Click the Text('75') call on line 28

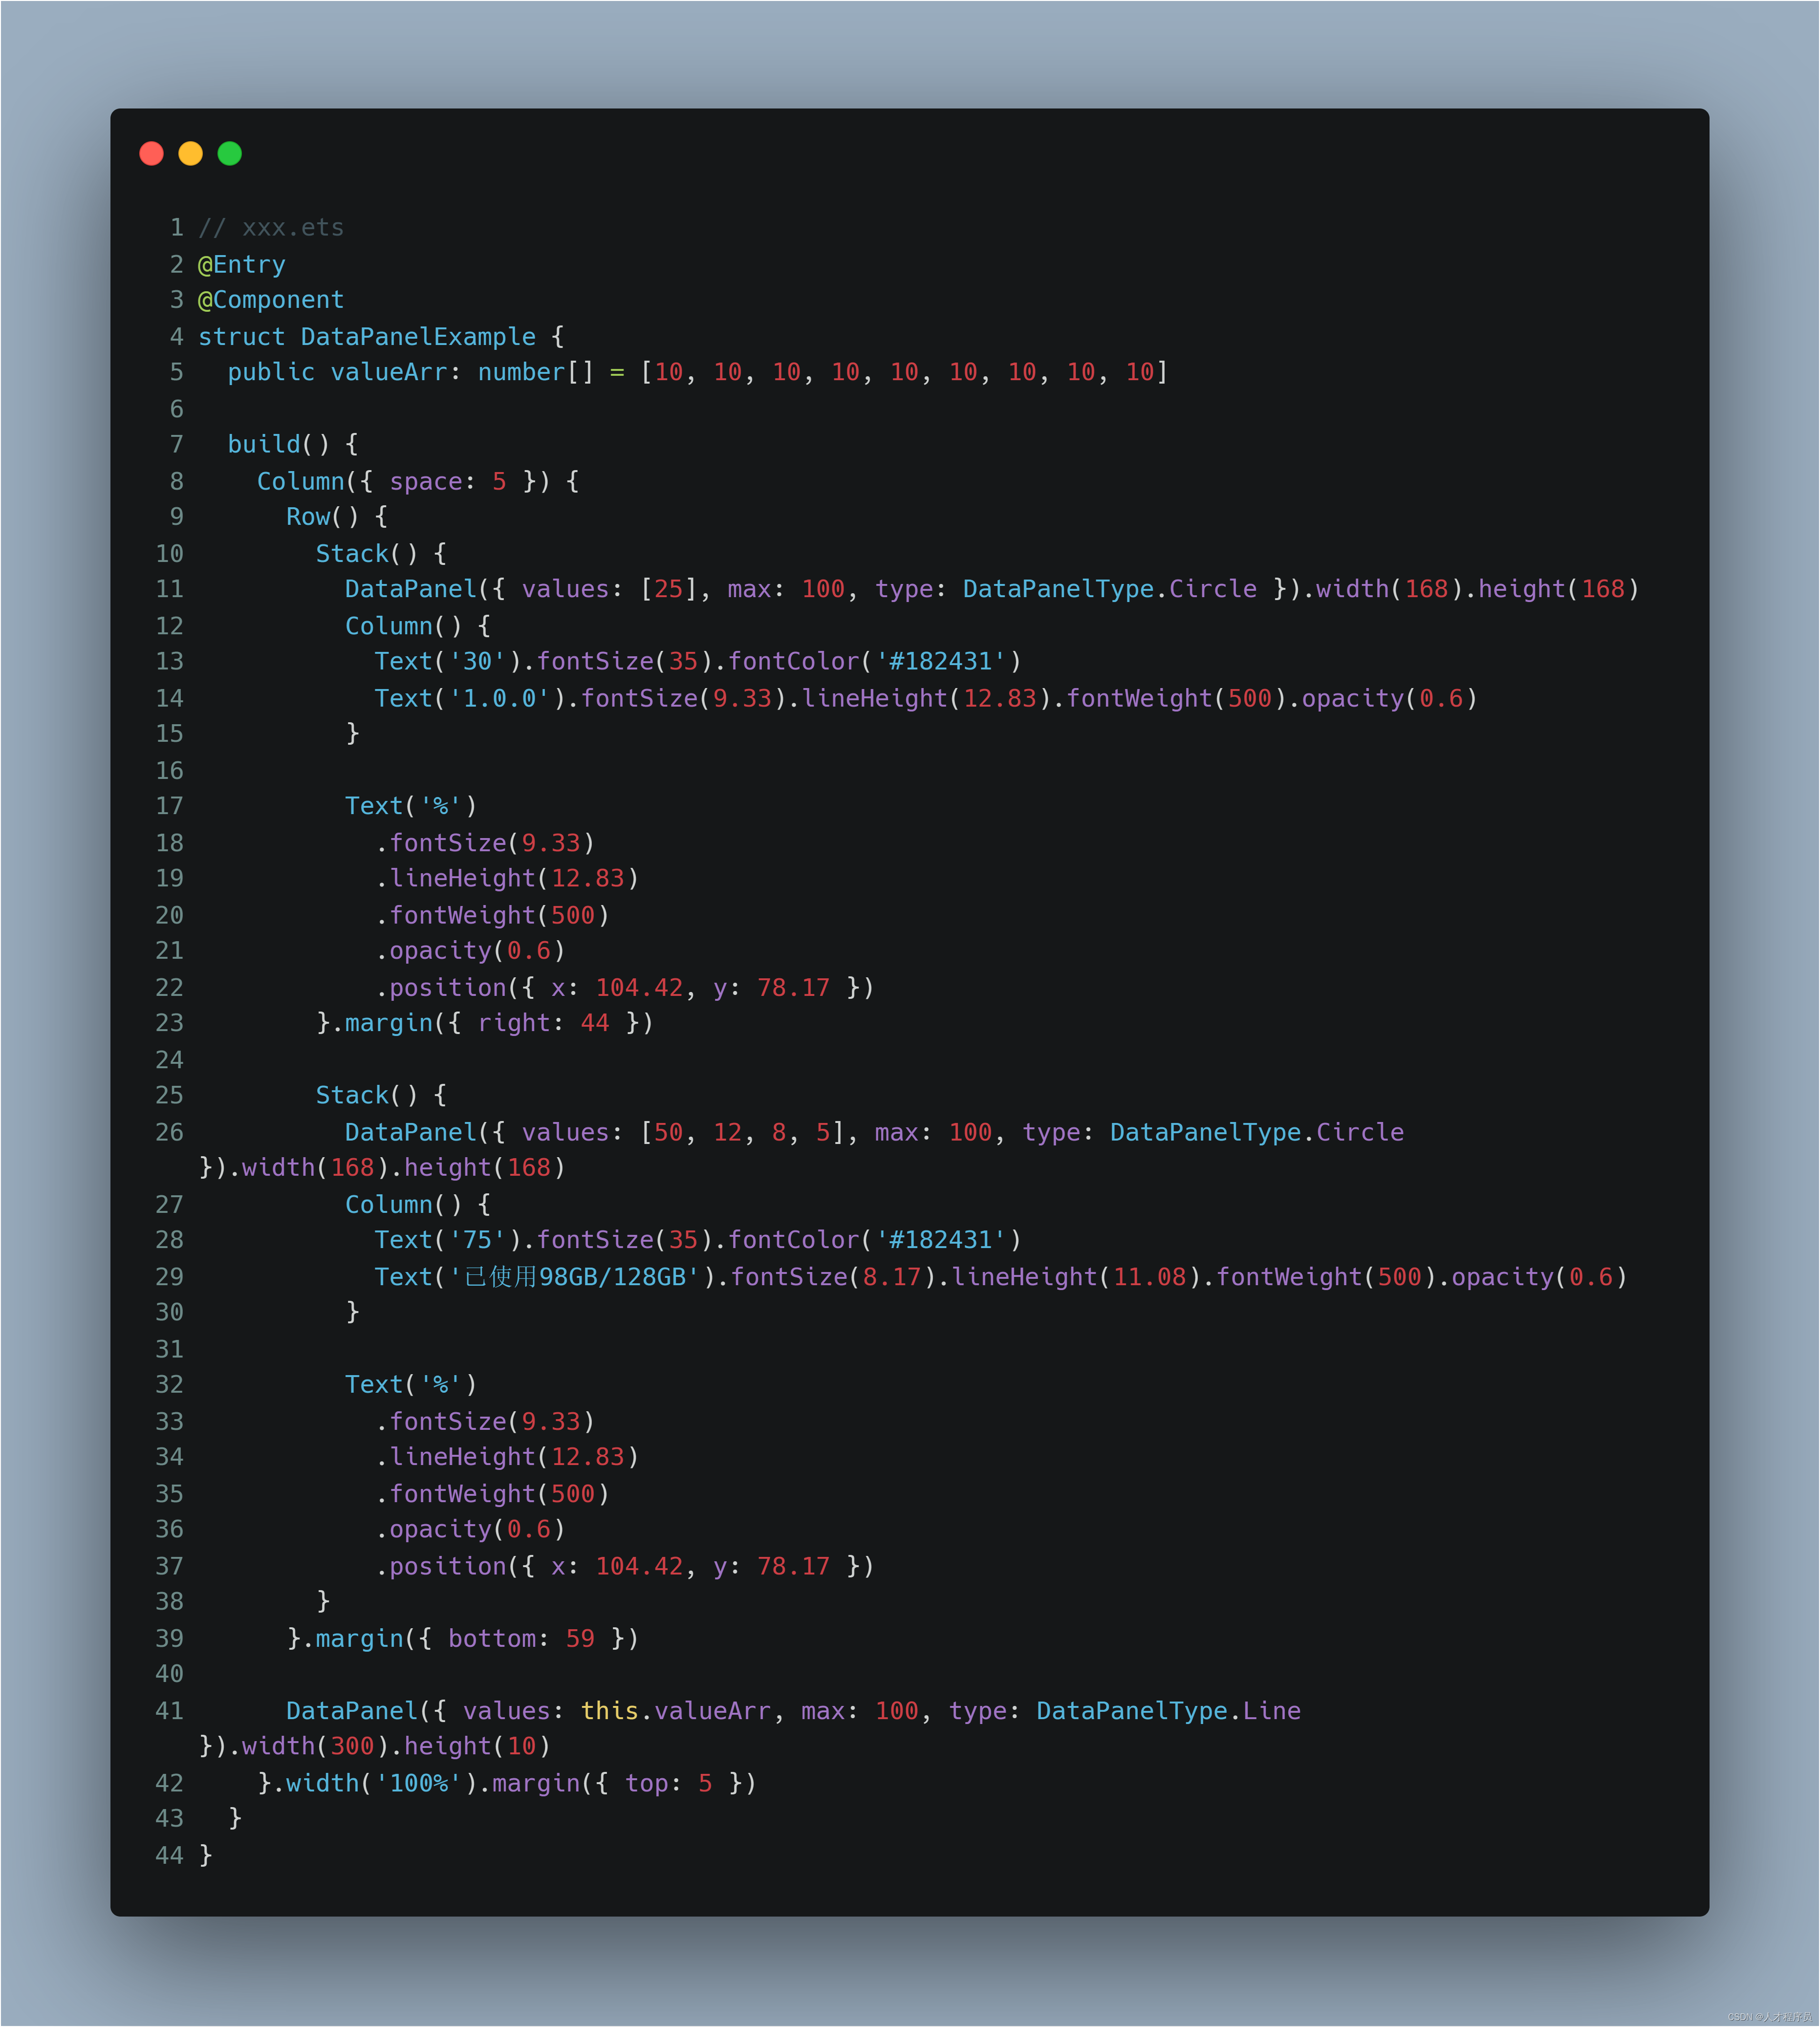tap(440, 1240)
